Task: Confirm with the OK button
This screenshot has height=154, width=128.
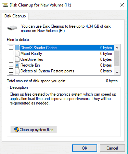Action: [x=85, y=148]
